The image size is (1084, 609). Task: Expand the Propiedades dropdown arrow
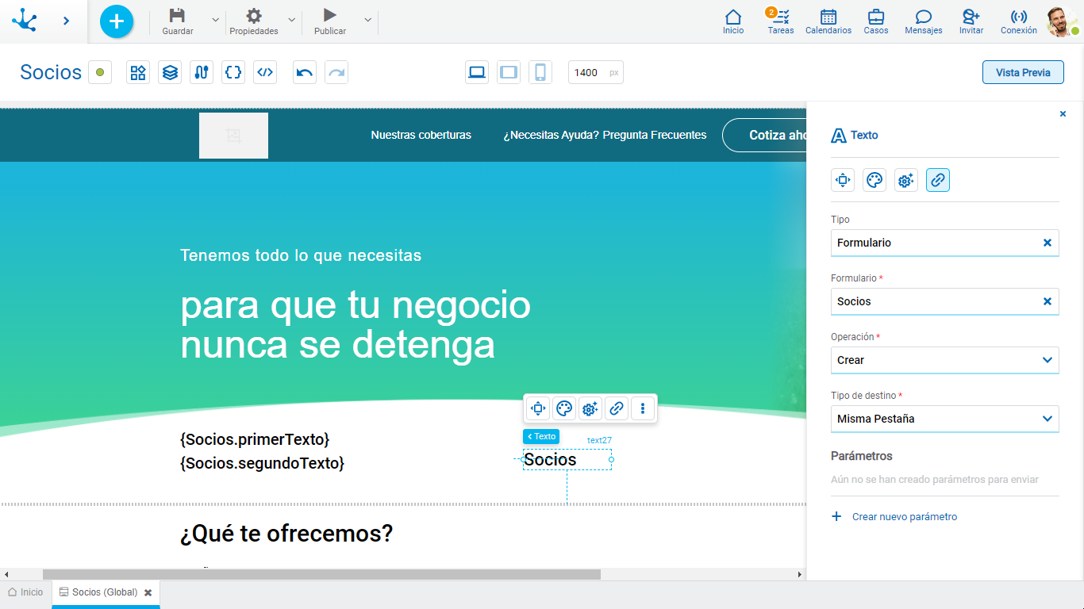tap(291, 20)
